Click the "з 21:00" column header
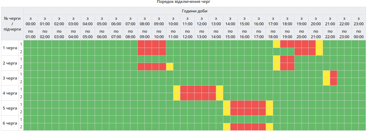367x133 pixels. pyautogui.click(x=330, y=21)
